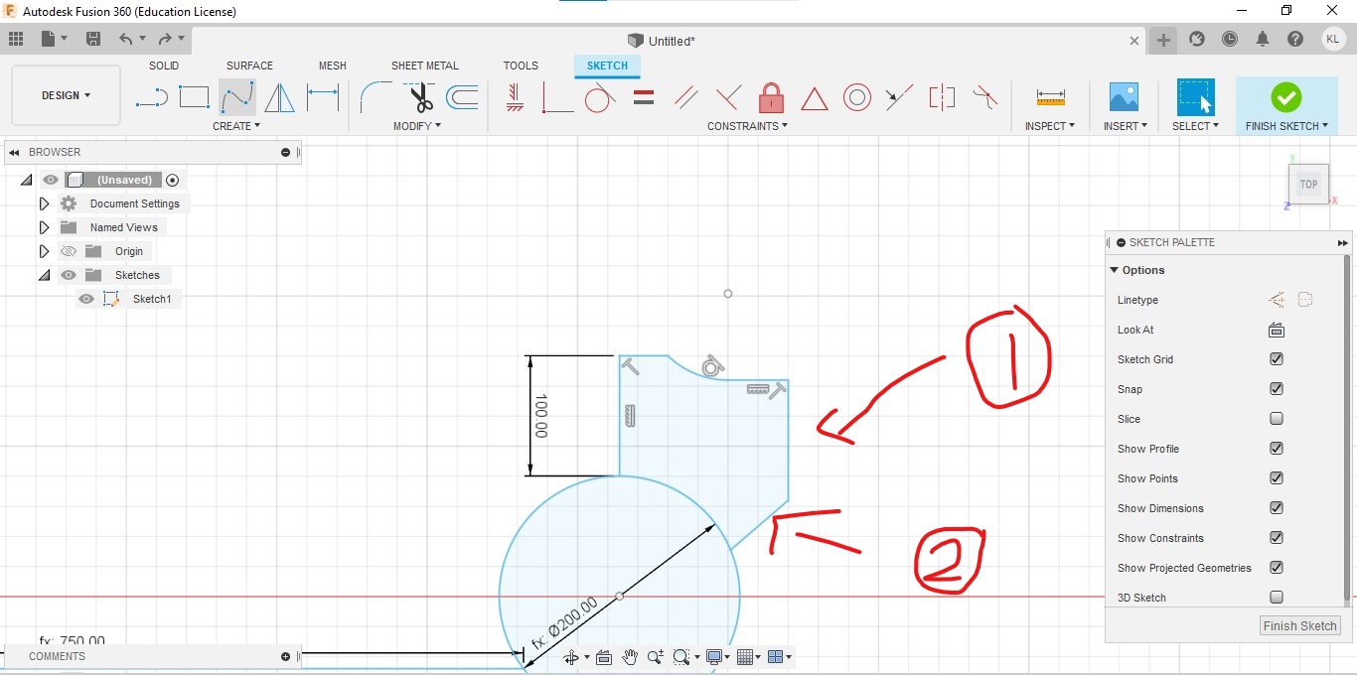Apply the Midpoint triangle constraint
The width and height of the screenshot is (1357, 675).
815,98
